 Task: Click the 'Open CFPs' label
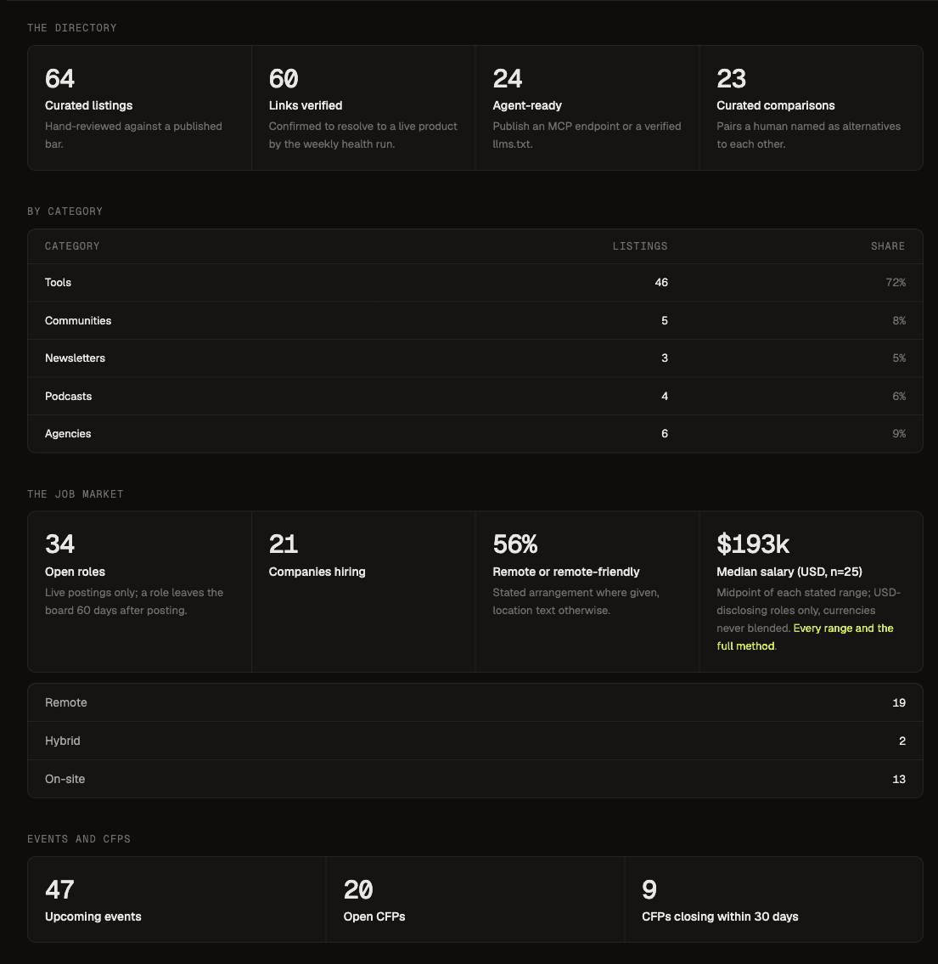(x=374, y=916)
